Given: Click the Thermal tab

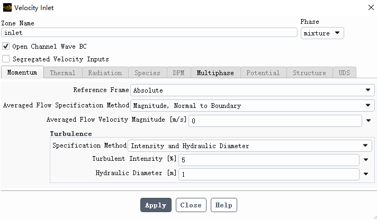Looking at the screenshot, I should coord(63,73).
